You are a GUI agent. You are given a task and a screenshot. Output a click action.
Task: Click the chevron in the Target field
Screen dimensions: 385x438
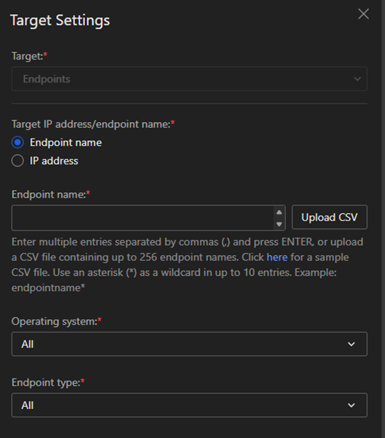tap(357, 79)
